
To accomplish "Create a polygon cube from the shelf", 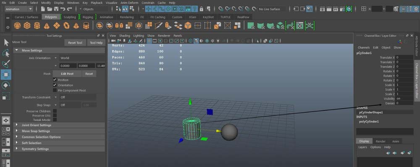I will point(27,26).
